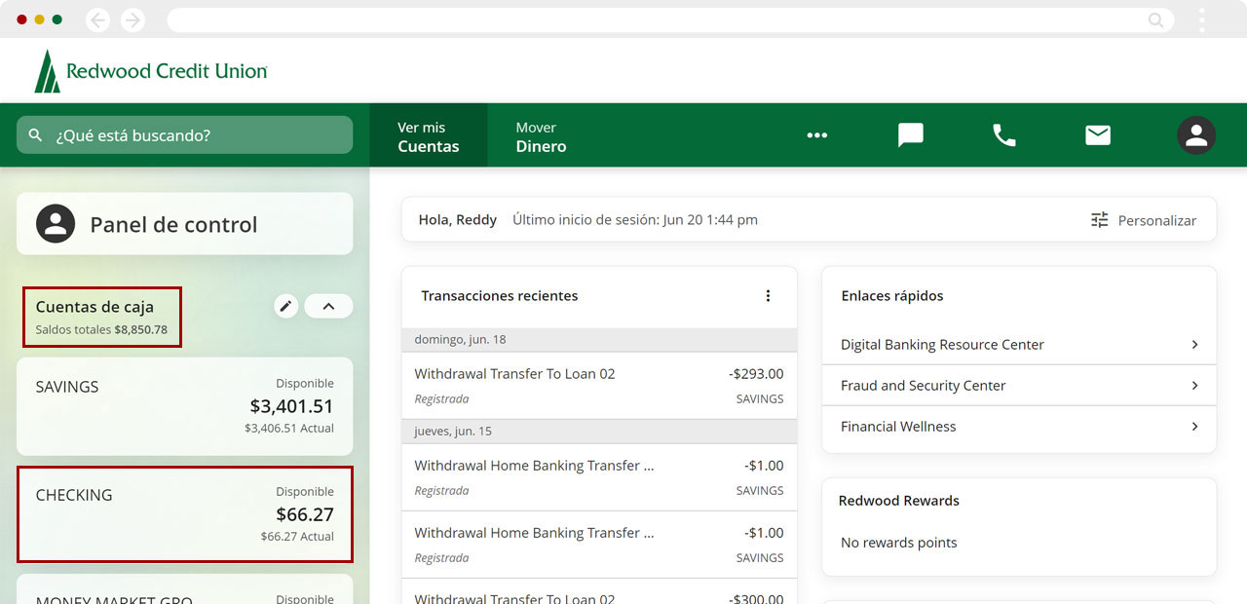Screen dimensions: 1247x604
Task: Click the pencil edit icon beside Cuentas de caja
Action: [x=285, y=306]
